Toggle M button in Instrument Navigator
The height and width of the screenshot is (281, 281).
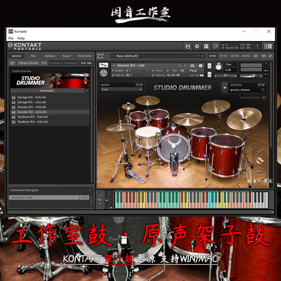pyautogui.click(x=87, y=197)
